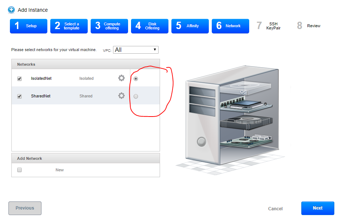Uncheck the SharedNet network checkbox

pyautogui.click(x=19, y=96)
